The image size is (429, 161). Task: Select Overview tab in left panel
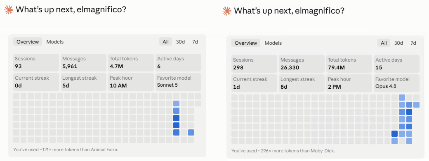click(28, 41)
